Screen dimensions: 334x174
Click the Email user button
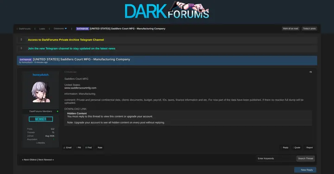point(68,148)
